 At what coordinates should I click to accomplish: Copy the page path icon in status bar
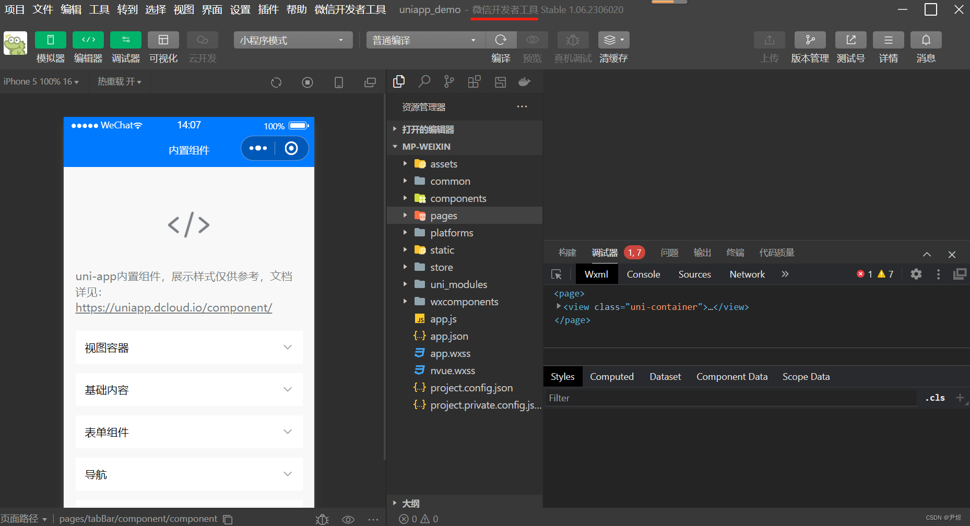point(228,519)
